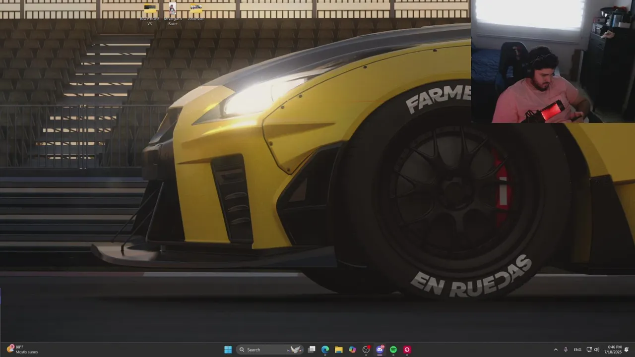635x357 pixels.
Task: Select the Vargas x Razer desktop file
Action: click(x=173, y=14)
